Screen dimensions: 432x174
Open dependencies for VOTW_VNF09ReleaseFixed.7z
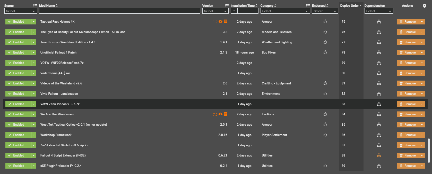coord(379,63)
